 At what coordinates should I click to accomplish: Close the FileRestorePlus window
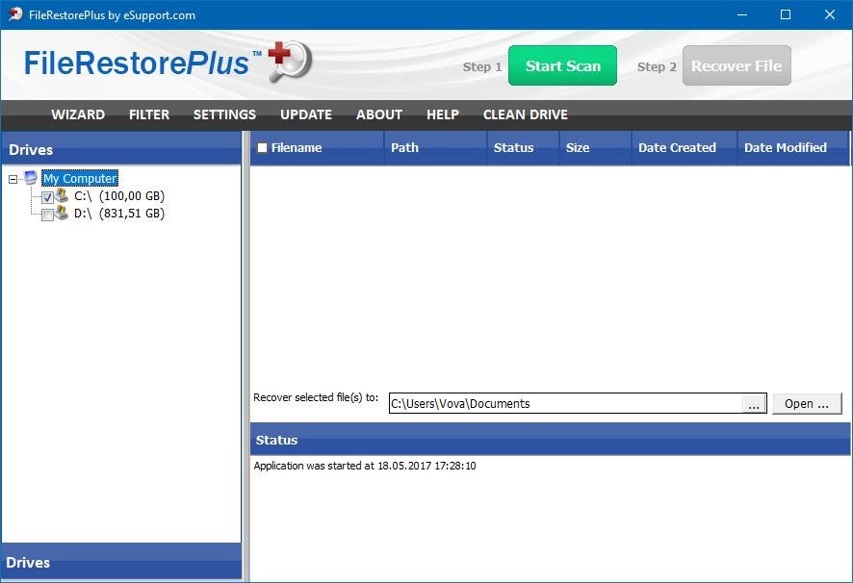tap(830, 14)
